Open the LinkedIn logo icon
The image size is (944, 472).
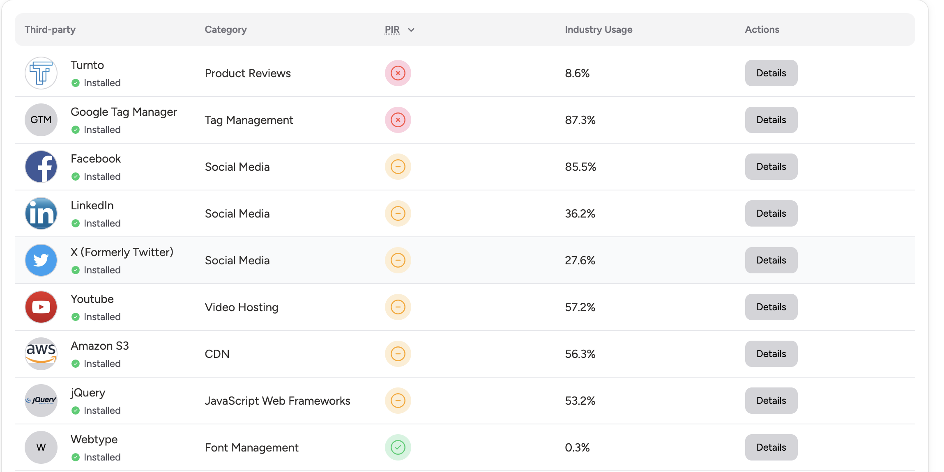pos(41,213)
